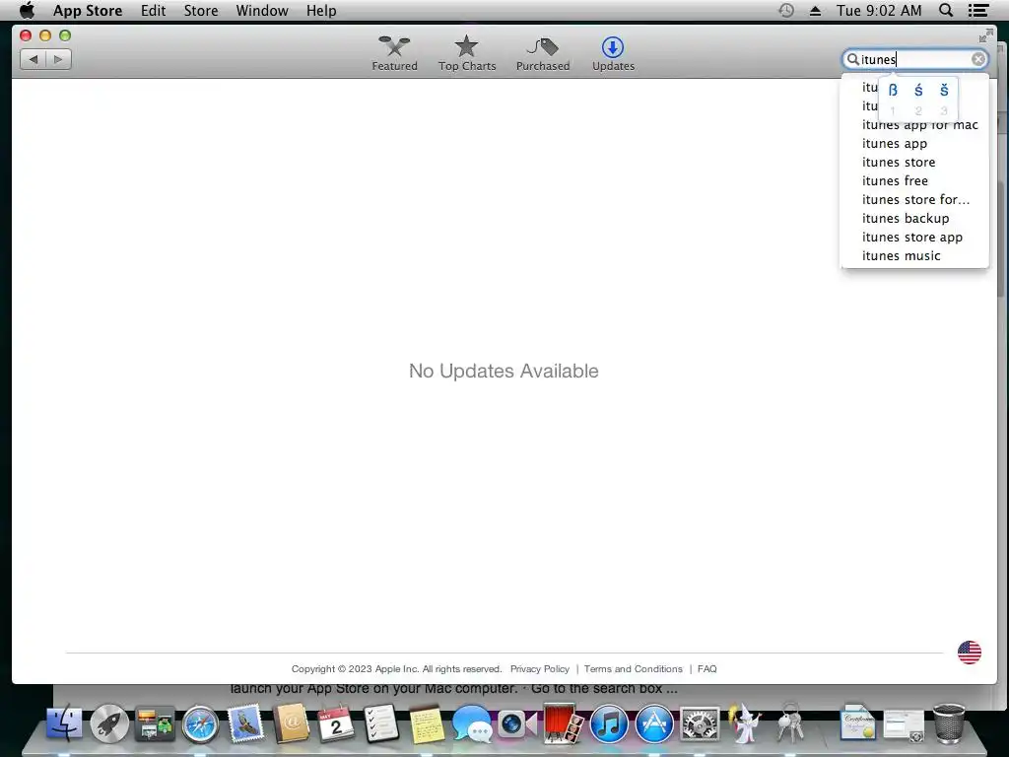The width and height of the screenshot is (1009, 757).
Task: Click the forward navigation arrow
Action: pos(58,59)
